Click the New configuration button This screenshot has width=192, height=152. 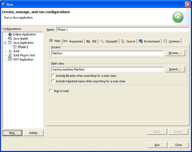pos(12,133)
